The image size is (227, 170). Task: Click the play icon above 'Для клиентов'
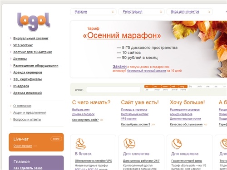click(129, 143)
